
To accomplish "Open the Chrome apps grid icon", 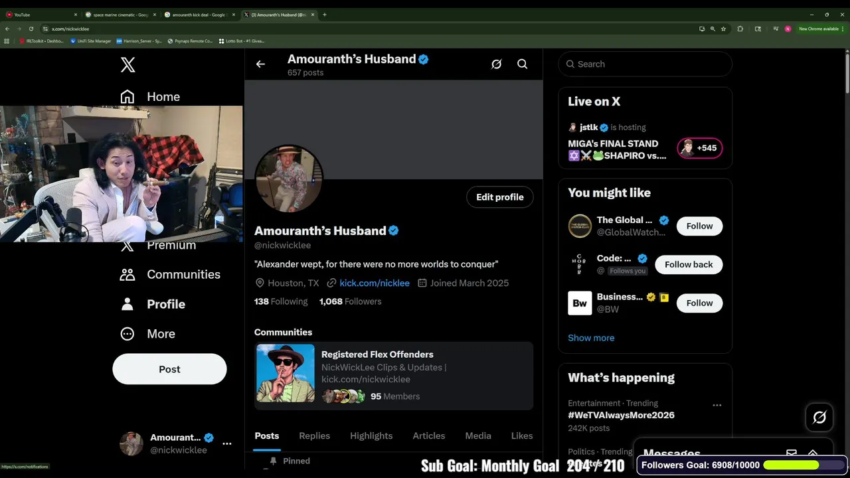I will point(7,41).
